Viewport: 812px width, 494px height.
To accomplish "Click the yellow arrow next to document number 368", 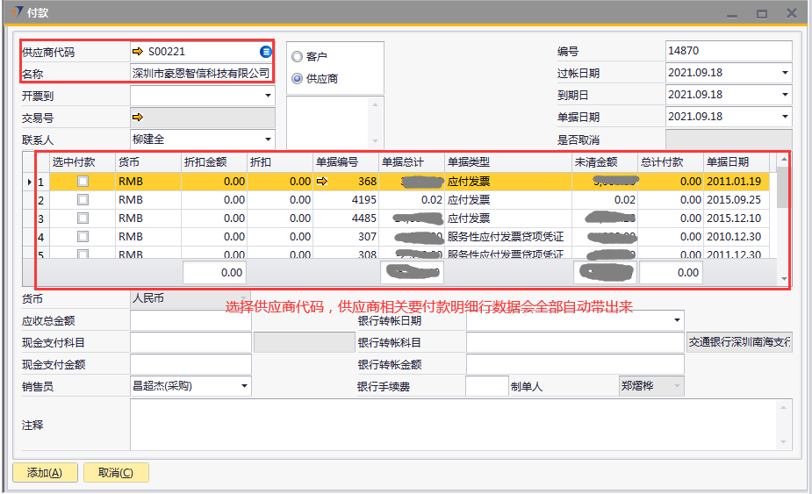I will [322, 182].
